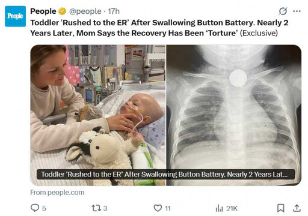Open the hospital photo of mom and toddler
Image resolution: width=308 pixels, height=216 pixels.
coord(98,115)
